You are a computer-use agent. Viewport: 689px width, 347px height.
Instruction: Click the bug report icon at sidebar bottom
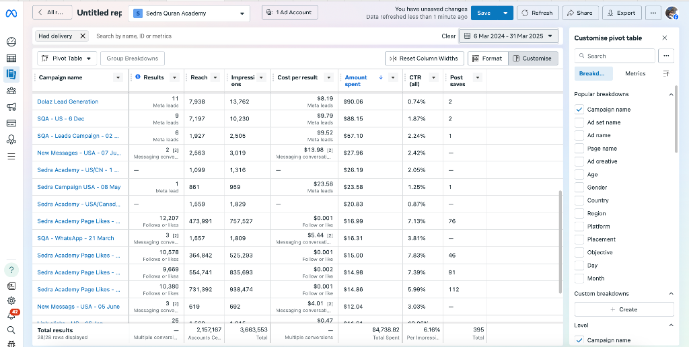click(x=11, y=344)
